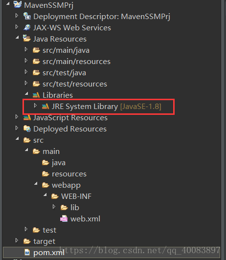The width and height of the screenshot is (226, 260).
Task: Select the 'target' folder label
Action: pos(45,242)
